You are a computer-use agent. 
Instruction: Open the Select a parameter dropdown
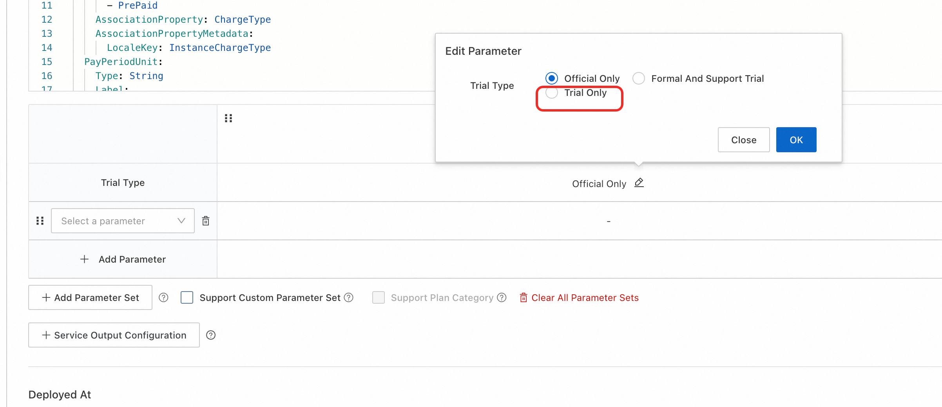point(123,221)
